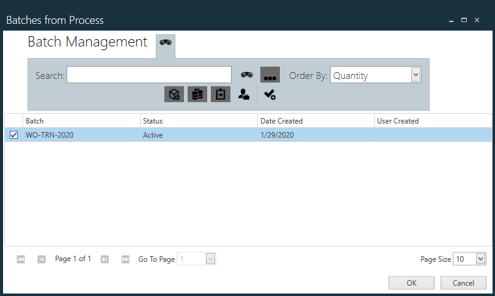The height and width of the screenshot is (296, 495).
Task: Open the Go To Page dropdown
Action: coord(210,259)
